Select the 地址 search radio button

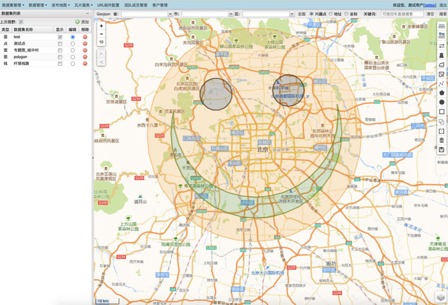[331, 14]
